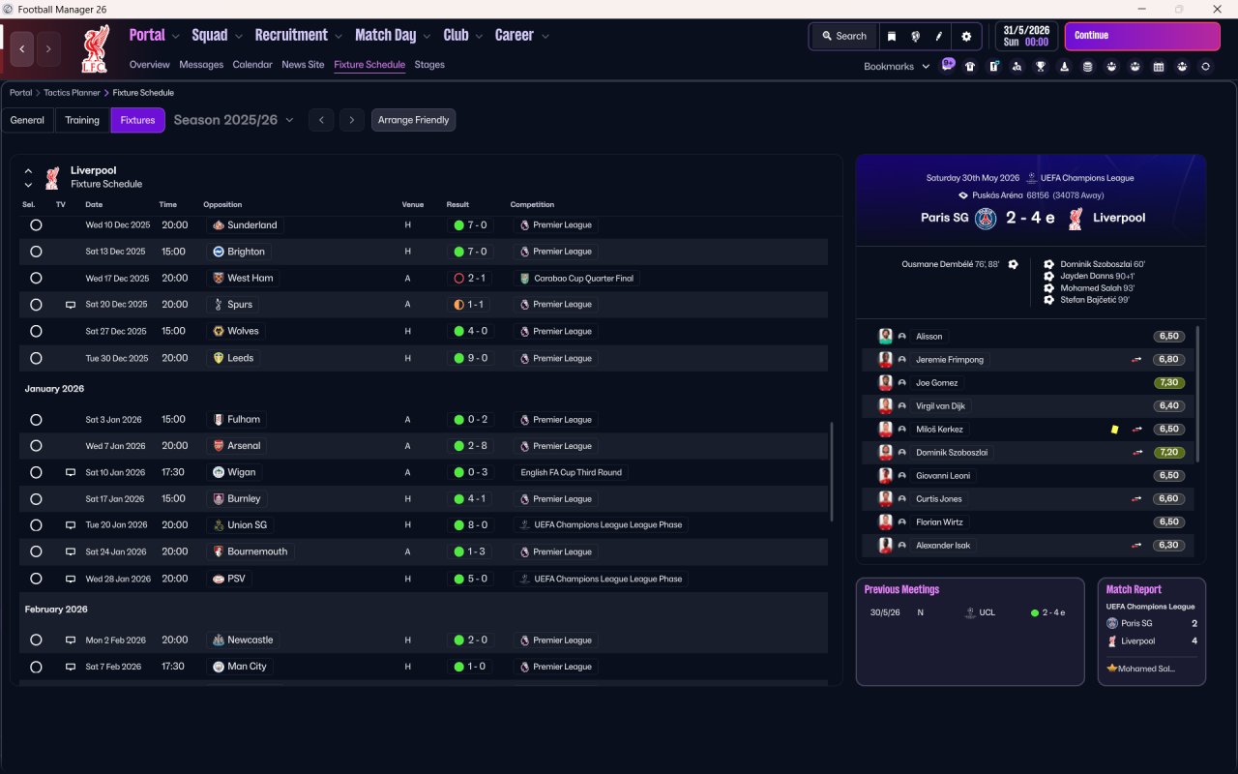The width and height of the screenshot is (1238, 774).
Task: Click Alisson's player portrait
Action: 885,337
